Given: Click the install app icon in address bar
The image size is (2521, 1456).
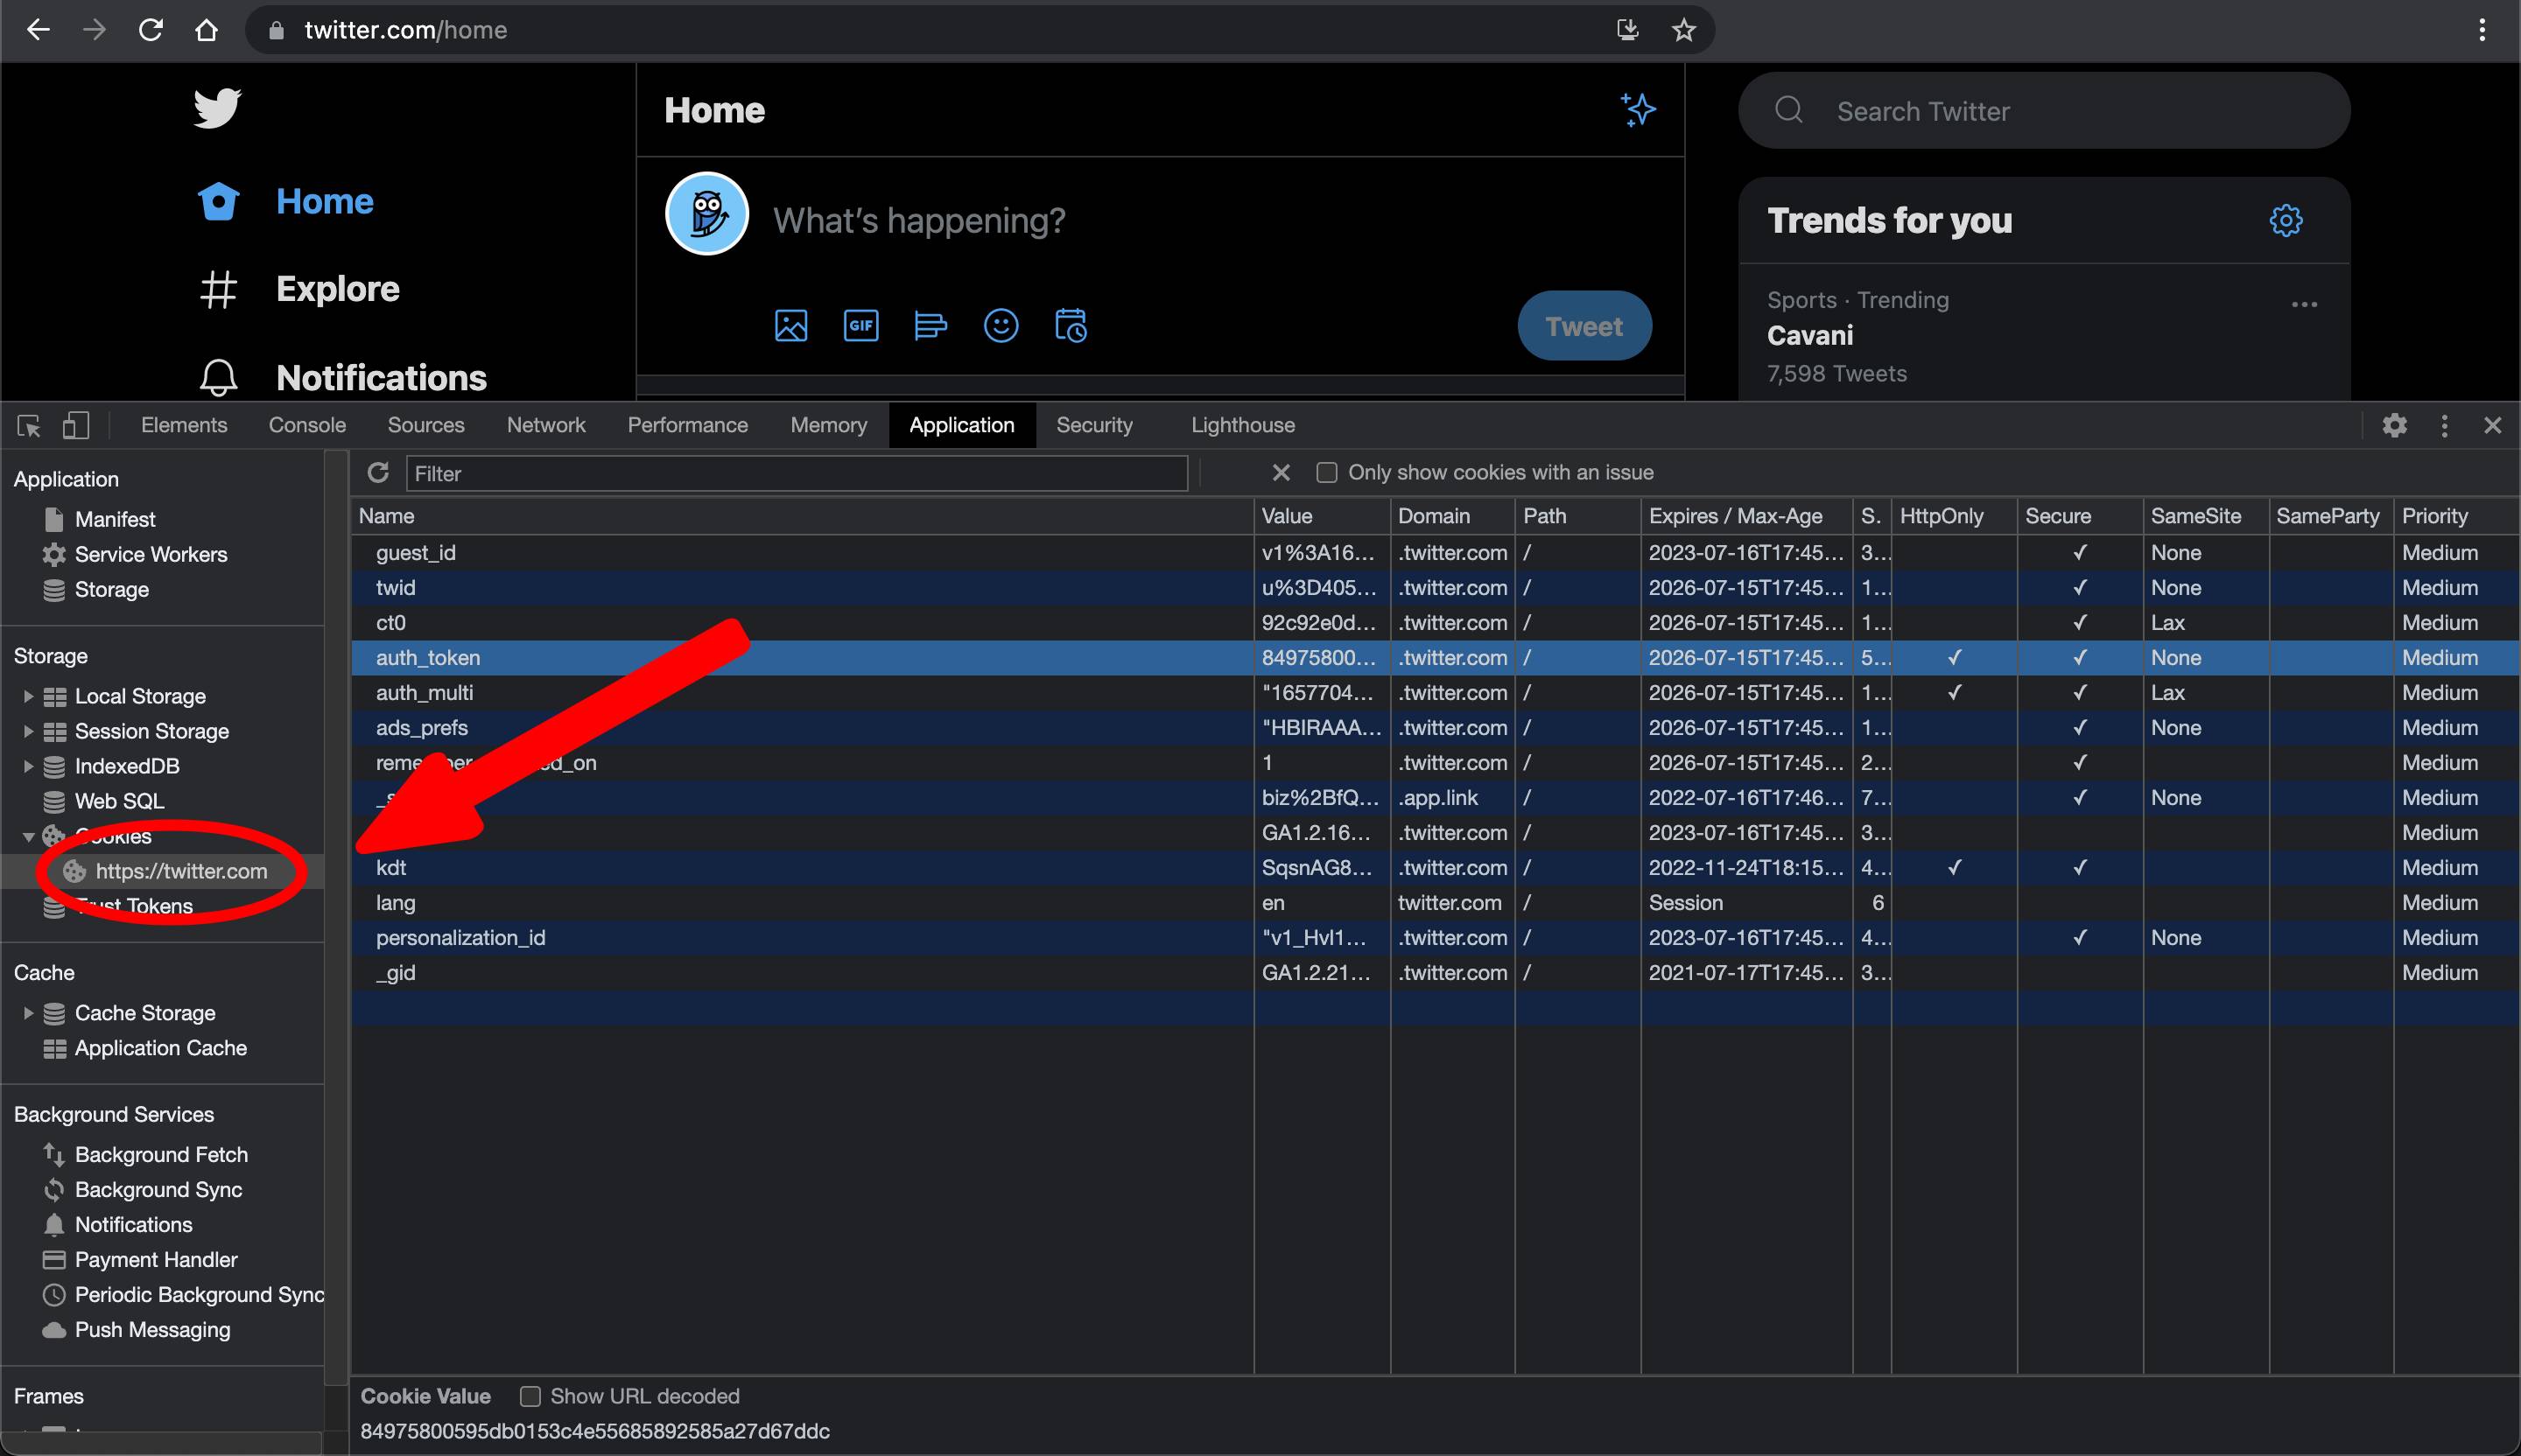Looking at the screenshot, I should (x=1627, y=30).
